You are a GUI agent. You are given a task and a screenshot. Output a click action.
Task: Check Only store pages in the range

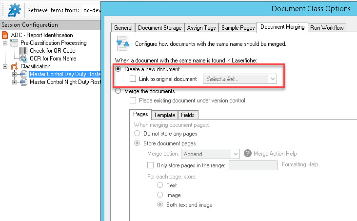(x=150, y=165)
